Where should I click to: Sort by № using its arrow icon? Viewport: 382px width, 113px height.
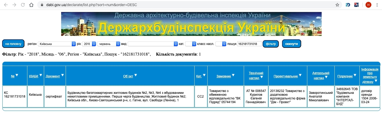coord(17,75)
